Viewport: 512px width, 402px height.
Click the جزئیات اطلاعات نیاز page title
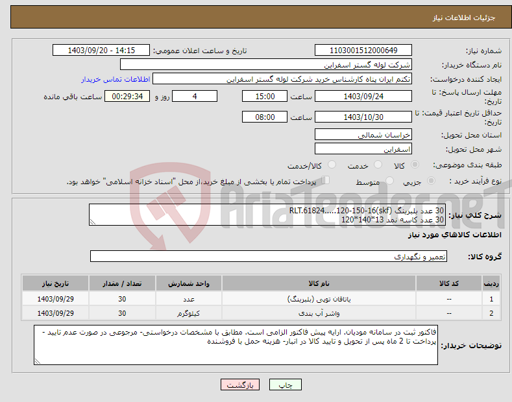[464, 18]
